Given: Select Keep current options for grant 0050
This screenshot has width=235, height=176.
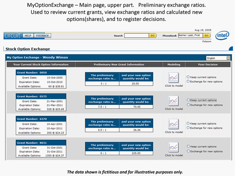Looking at the screenshot, I should [x=188, y=77].
